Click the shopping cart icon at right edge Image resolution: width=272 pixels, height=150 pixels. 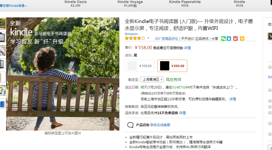270,36
